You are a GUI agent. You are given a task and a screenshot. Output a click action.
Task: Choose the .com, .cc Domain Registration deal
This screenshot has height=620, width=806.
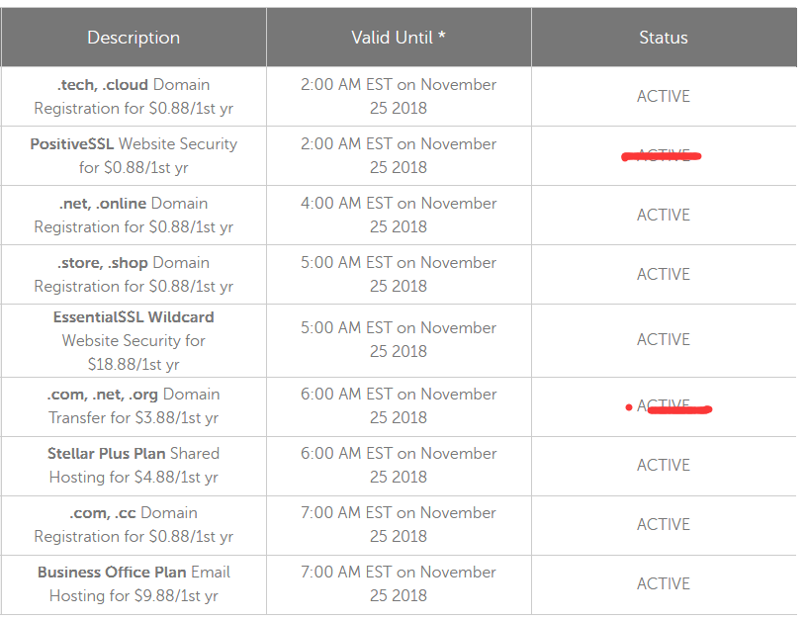134,524
